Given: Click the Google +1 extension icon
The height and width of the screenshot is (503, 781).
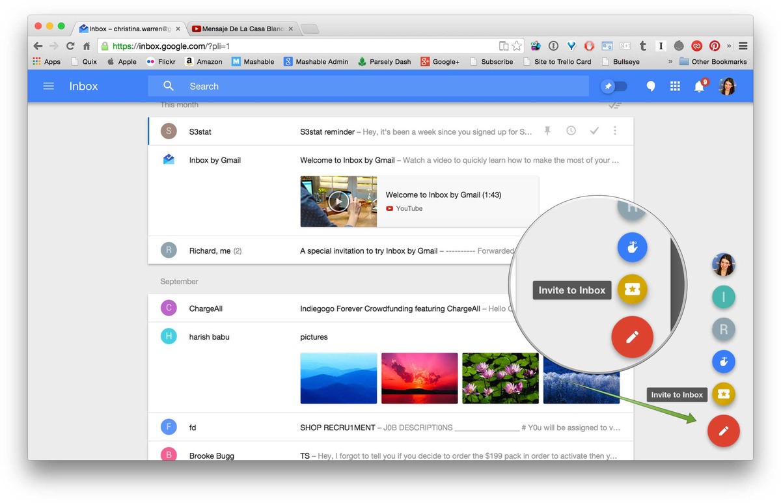Looking at the screenshot, I should point(625,46).
